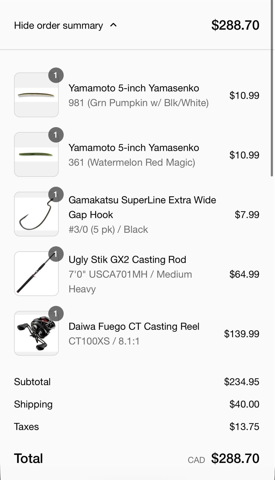
Task: Select the Gamakatsu SuperLine Extra Wide Gap Hook title
Action: pyautogui.click(x=142, y=207)
